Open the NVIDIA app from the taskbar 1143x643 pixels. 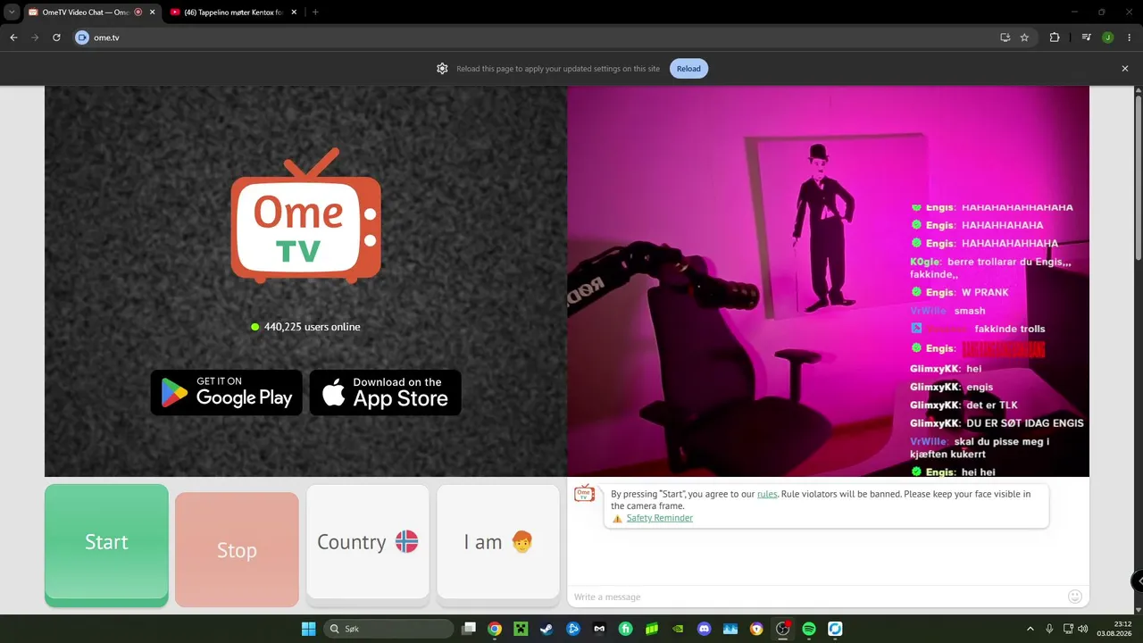point(678,629)
